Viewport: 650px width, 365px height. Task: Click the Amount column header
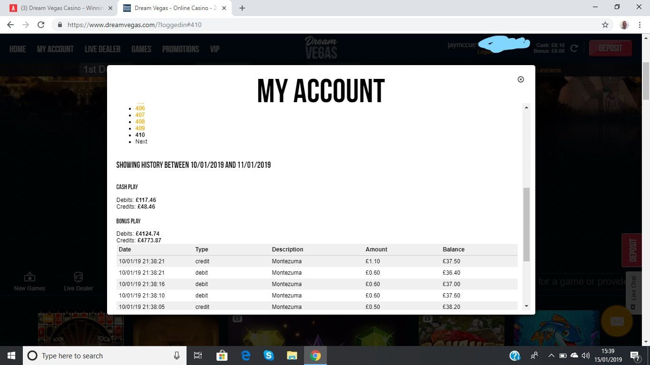tap(376, 250)
